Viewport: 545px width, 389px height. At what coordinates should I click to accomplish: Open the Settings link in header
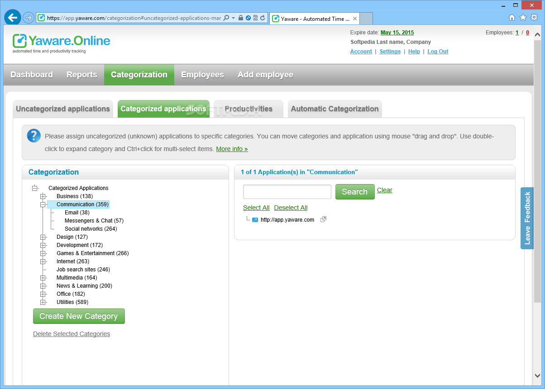tap(390, 52)
